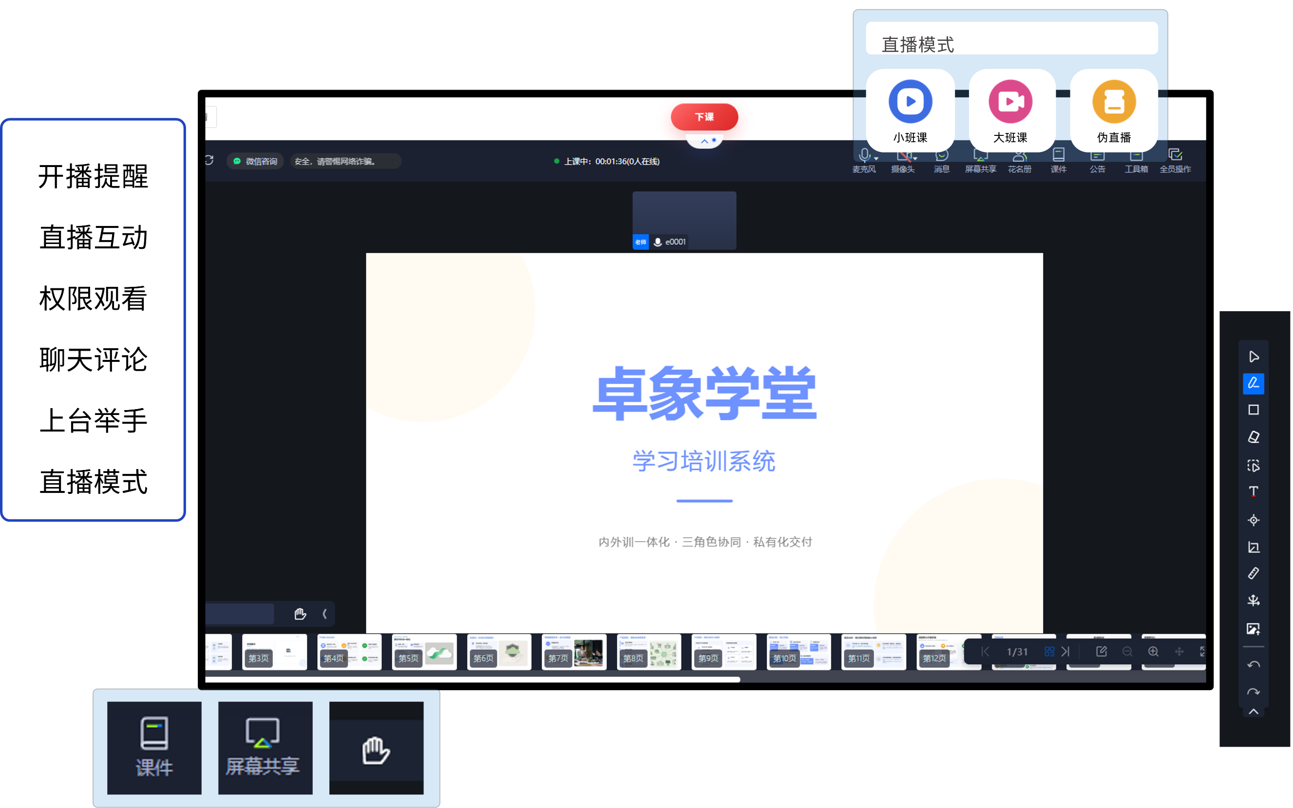Viewport: 1293px width, 808px height.
Task: Jump to the last slide page
Action: (x=1065, y=652)
